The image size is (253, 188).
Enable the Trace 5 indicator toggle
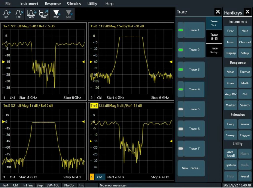pyautogui.click(x=180, y=109)
